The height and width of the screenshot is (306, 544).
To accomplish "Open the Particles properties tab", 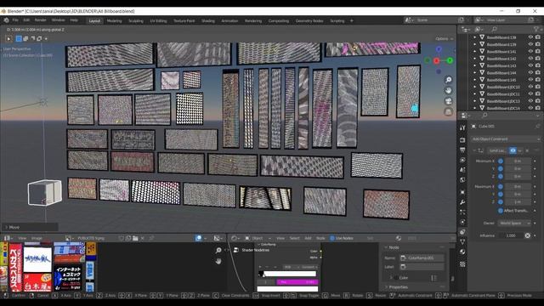I will [462, 212].
